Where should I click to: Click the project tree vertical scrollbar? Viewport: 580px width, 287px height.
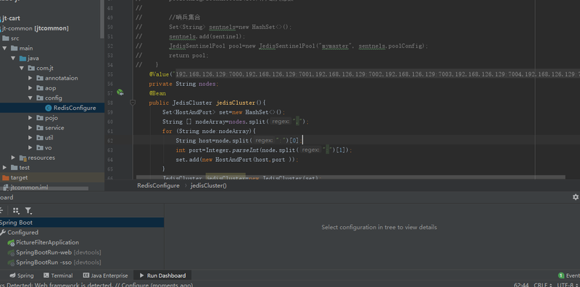click(102, 20)
